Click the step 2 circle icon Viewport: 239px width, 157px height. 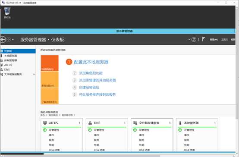pos(74,73)
